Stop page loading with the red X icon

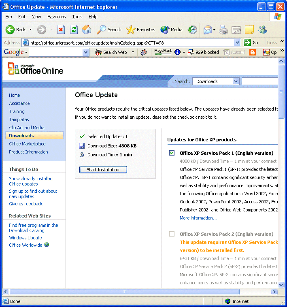pyautogui.click(x=61, y=30)
